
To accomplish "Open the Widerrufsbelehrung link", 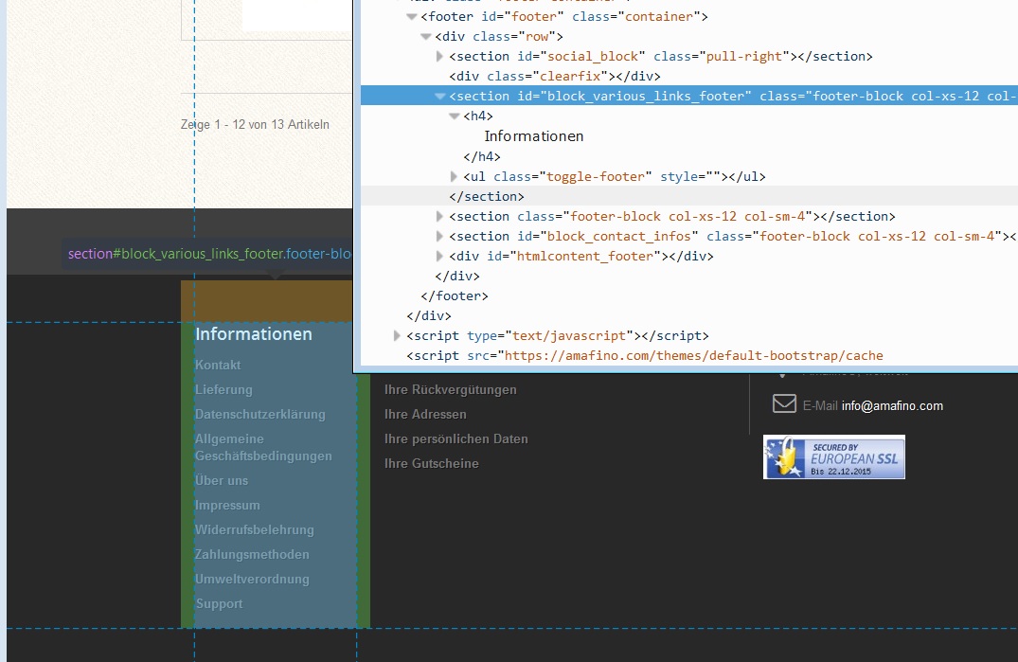I will tap(254, 530).
